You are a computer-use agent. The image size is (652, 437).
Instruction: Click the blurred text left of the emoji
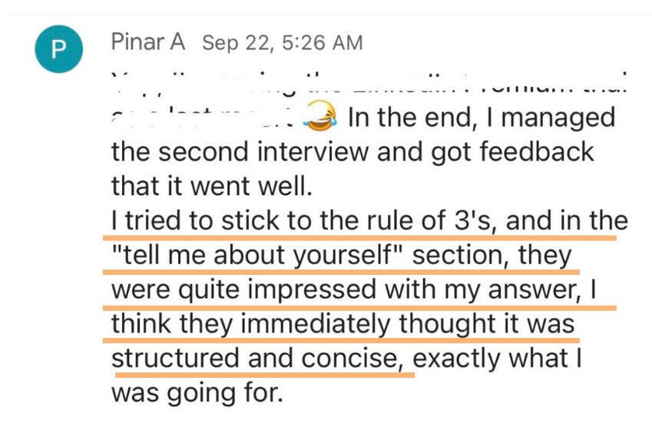pos(207,118)
